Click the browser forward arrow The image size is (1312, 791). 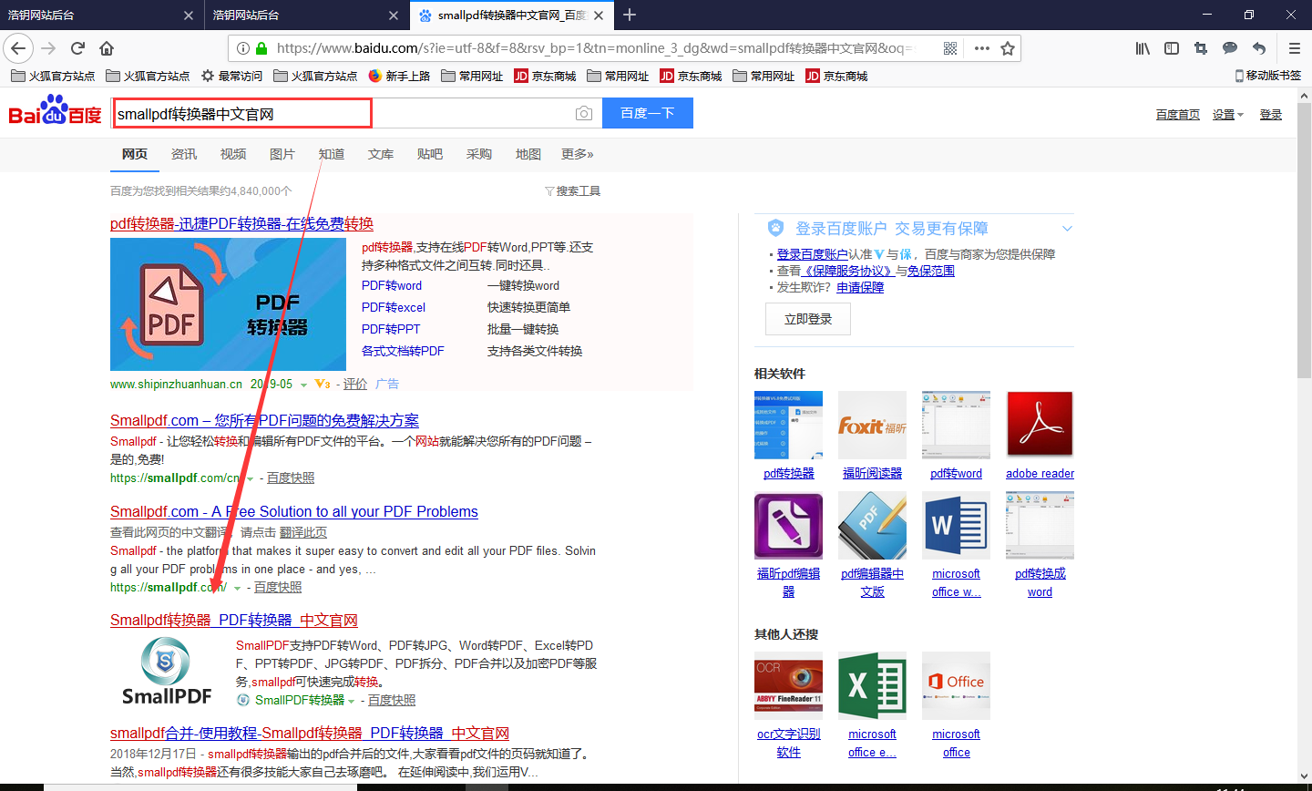click(x=49, y=48)
